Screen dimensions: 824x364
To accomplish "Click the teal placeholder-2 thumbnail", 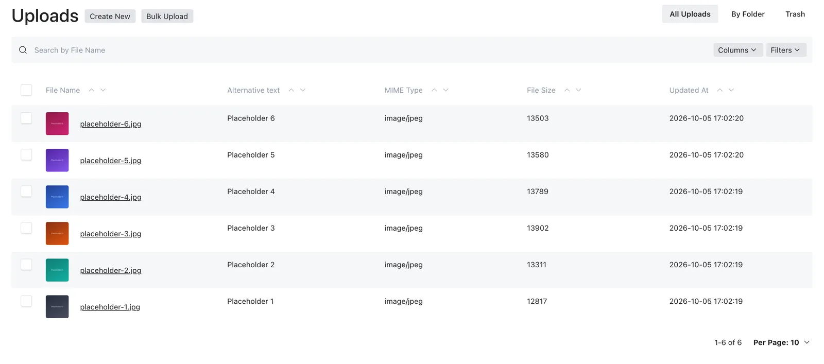I will click(57, 270).
